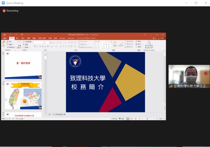Select the EverCam ribbon tab
210x147 pixels.
(x=71, y=38)
